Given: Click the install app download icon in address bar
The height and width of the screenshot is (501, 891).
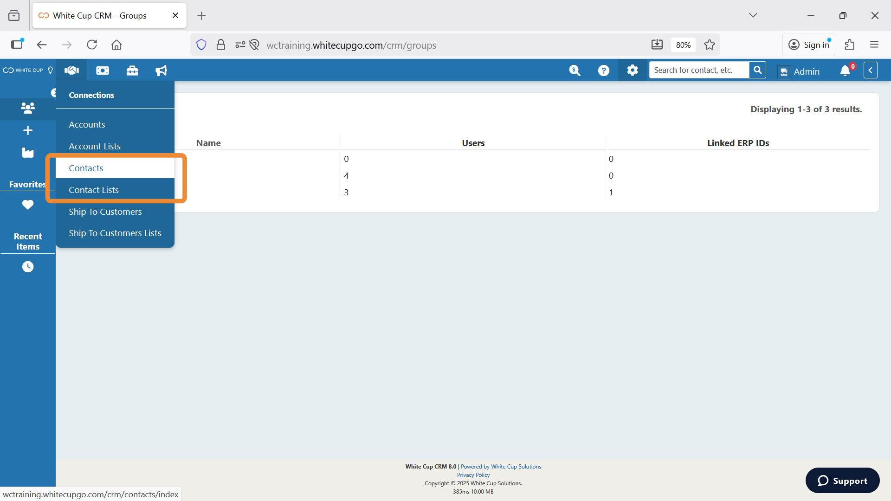Looking at the screenshot, I should pyautogui.click(x=657, y=45).
